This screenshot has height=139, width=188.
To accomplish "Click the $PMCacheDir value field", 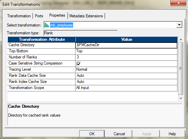I will click(126, 45).
